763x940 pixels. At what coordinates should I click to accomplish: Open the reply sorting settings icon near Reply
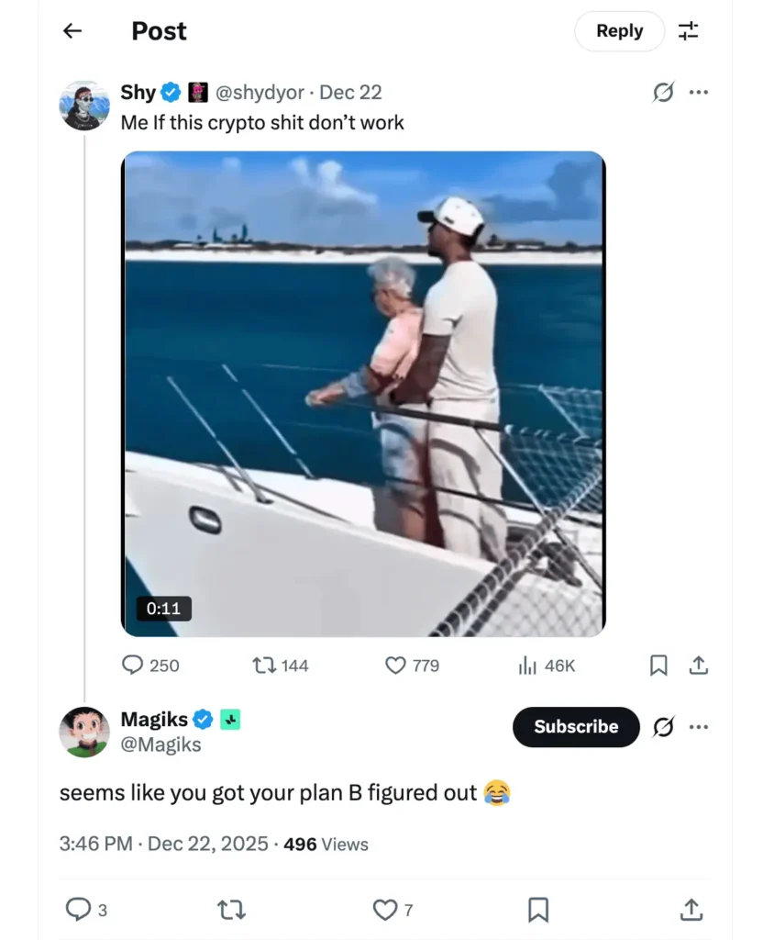click(x=689, y=30)
